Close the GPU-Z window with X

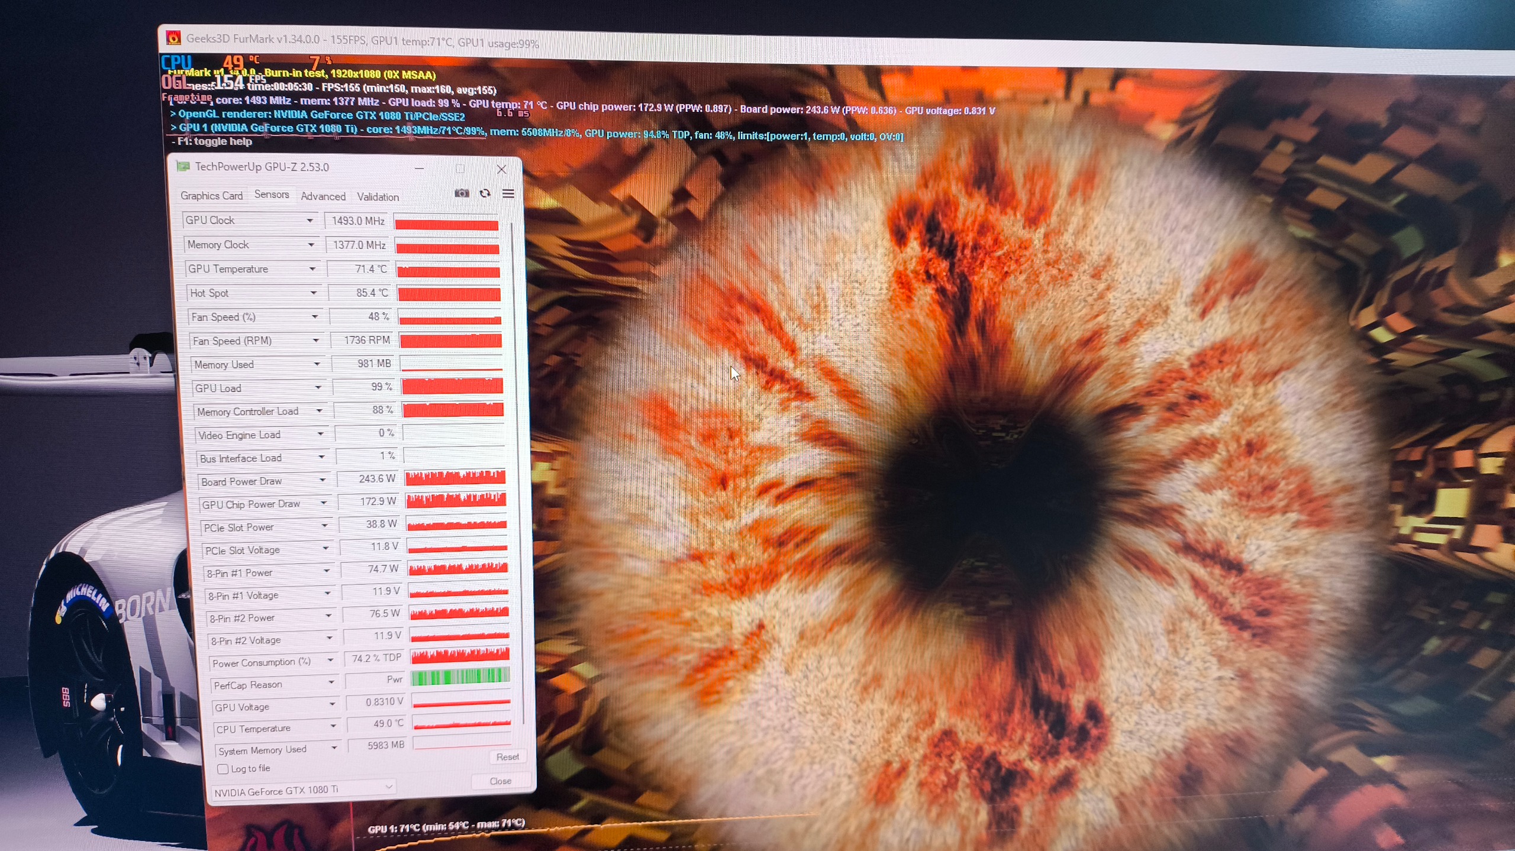coord(501,169)
